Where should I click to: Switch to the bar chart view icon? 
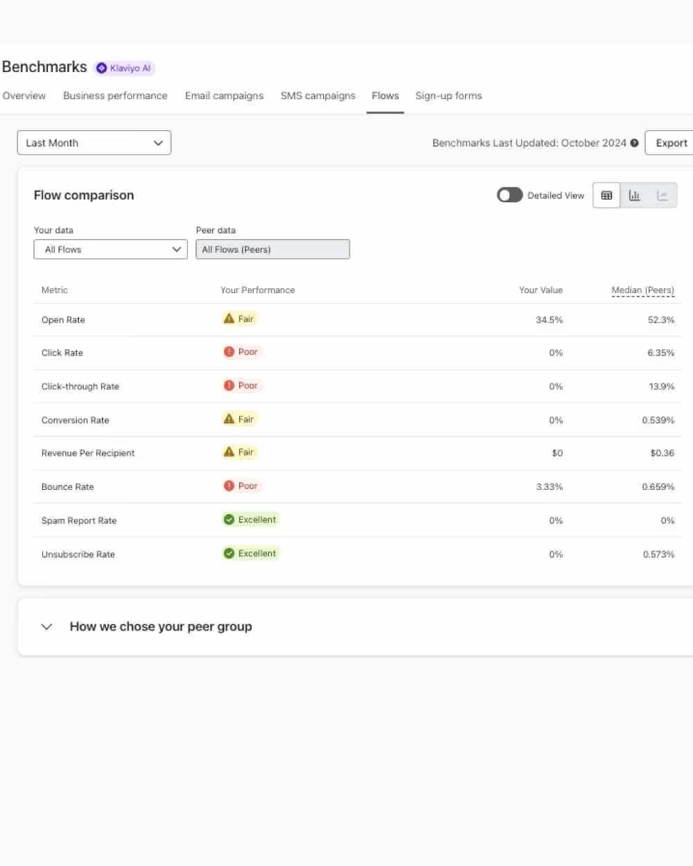pos(634,196)
